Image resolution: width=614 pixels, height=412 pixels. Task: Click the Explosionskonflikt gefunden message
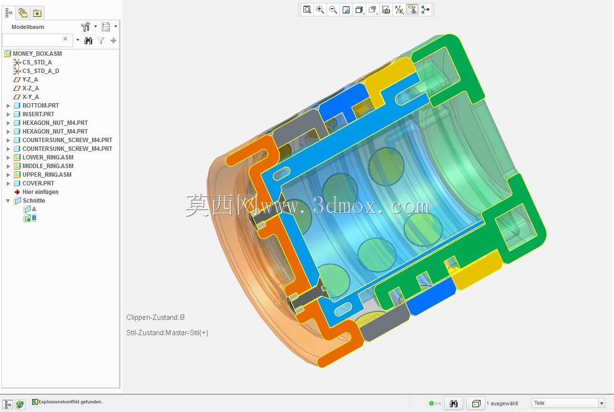(x=70, y=402)
